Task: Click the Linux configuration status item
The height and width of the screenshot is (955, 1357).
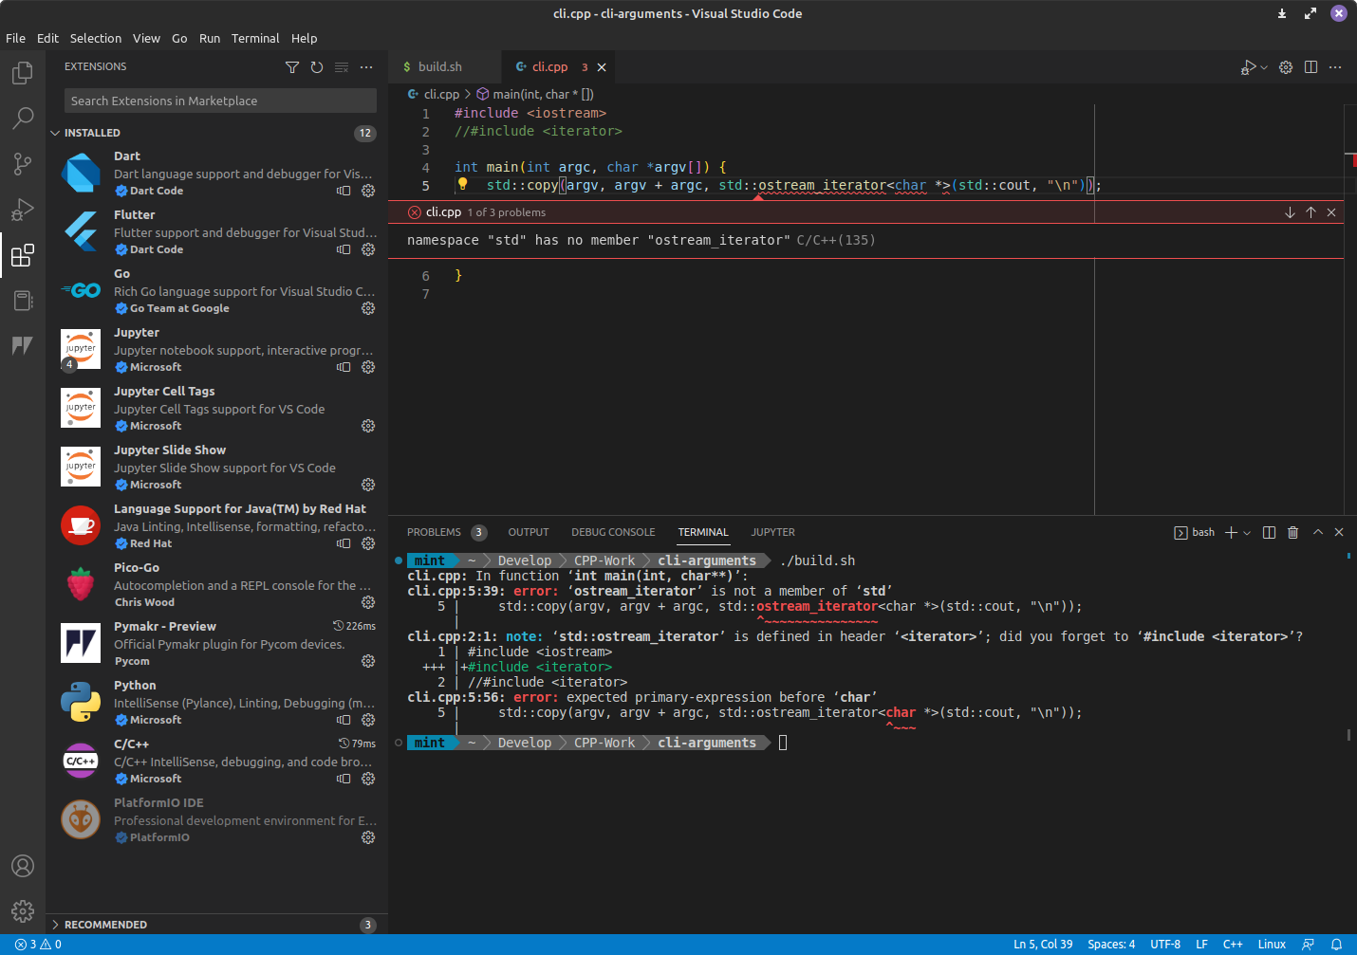Action: [x=1272, y=945]
